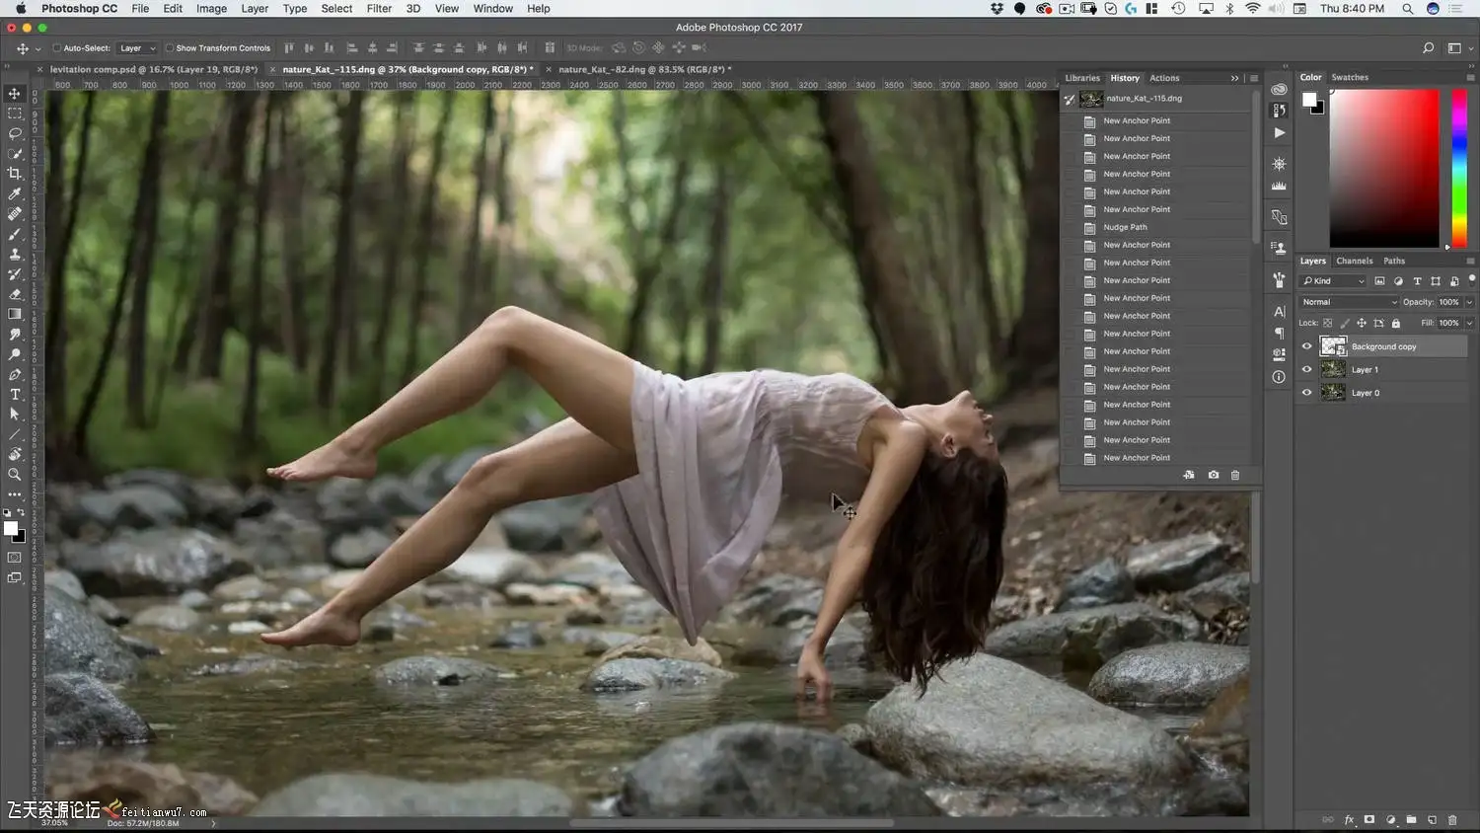Select the Eyedropper tool
Viewport: 1480px width, 833px height.
click(x=15, y=193)
